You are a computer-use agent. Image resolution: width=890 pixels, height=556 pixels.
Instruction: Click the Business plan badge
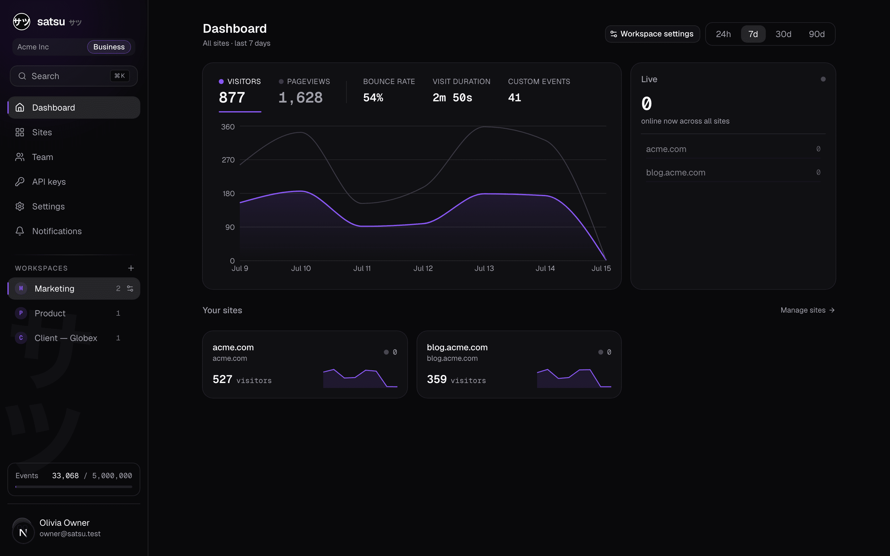coord(109,47)
